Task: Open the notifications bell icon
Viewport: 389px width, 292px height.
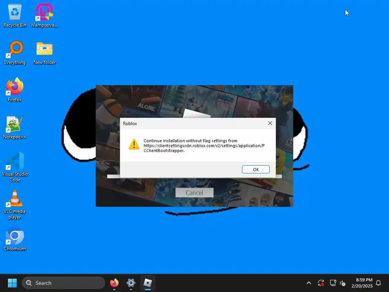Action: pos(378,283)
